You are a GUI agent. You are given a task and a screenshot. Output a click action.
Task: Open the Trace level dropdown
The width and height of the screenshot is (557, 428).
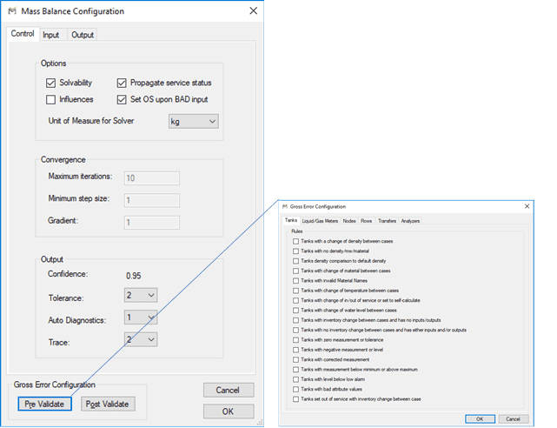click(x=141, y=339)
